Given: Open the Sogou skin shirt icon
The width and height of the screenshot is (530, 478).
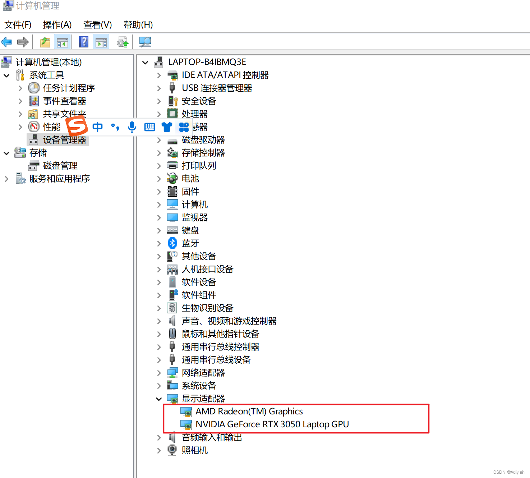Looking at the screenshot, I should [x=167, y=127].
